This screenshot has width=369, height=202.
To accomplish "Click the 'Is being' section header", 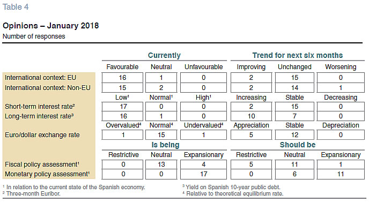I will [x=165, y=145].
